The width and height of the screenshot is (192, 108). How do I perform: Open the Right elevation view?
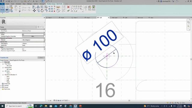[x=8, y=82]
